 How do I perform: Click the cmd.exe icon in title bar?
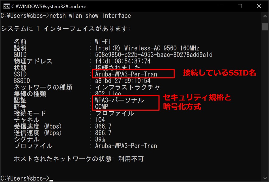pos(7,6)
